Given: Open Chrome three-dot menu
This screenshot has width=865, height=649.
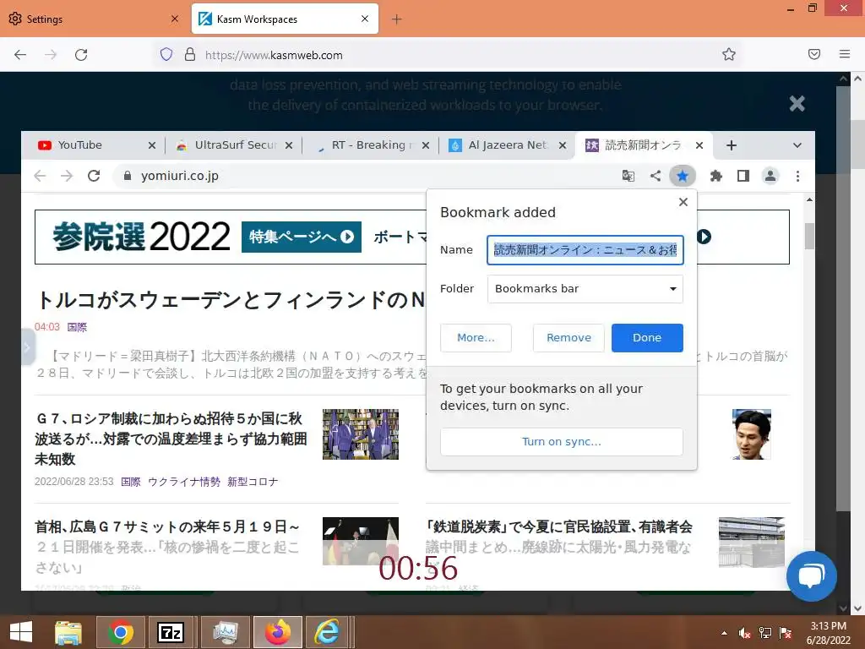Looking at the screenshot, I should (x=797, y=176).
